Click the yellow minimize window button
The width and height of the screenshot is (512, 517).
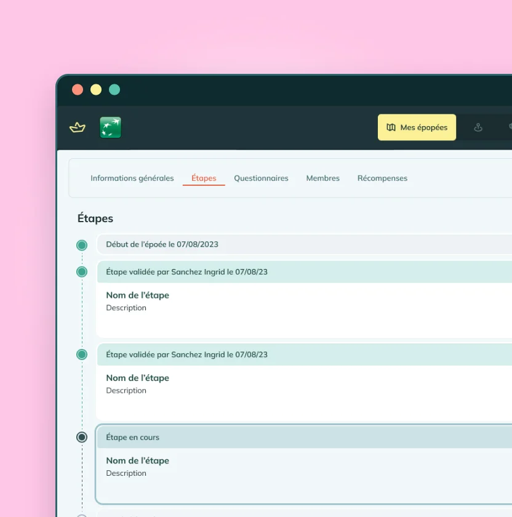pos(96,90)
